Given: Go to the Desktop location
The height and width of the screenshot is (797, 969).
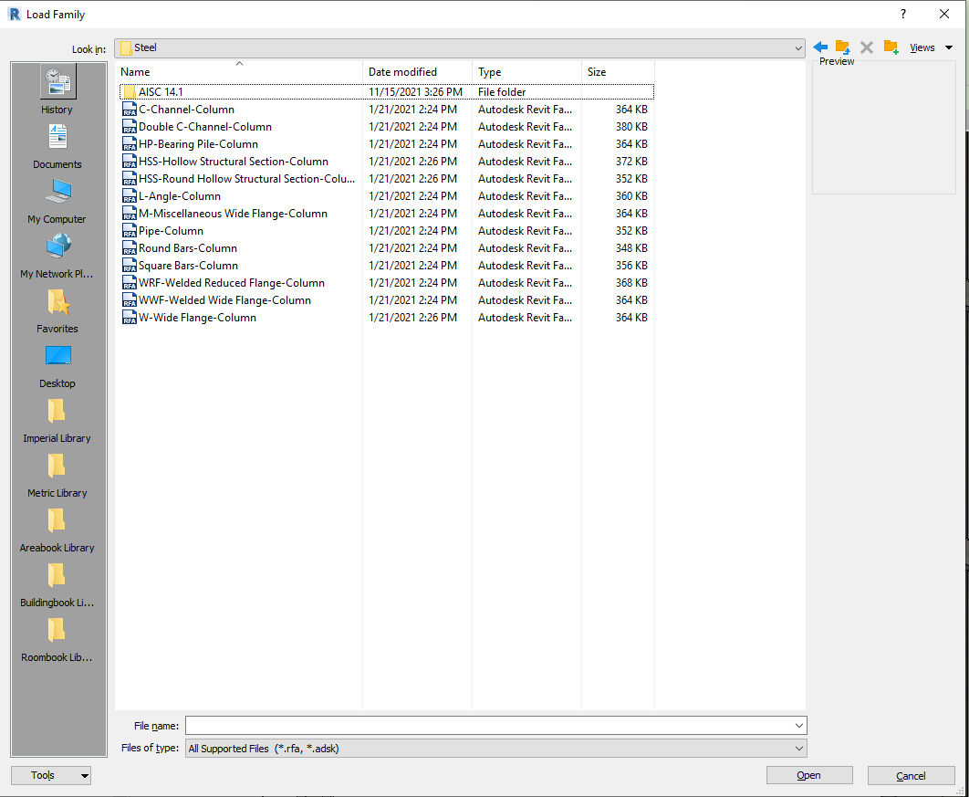Looking at the screenshot, I should [57, 362].
